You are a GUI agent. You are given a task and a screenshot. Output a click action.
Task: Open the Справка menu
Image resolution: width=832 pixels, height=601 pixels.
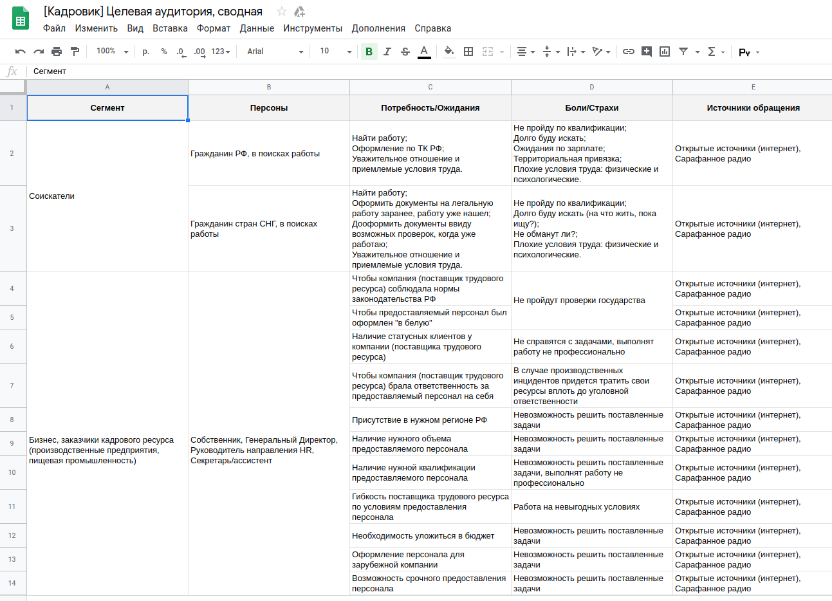pos(433,28)
